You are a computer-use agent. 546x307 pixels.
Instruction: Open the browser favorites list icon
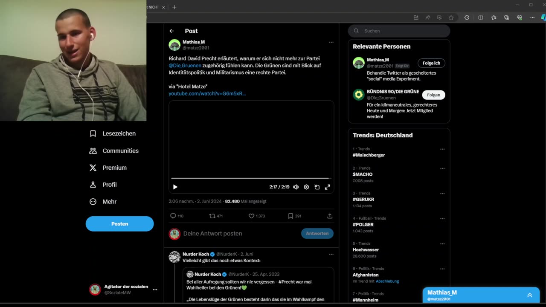pyautogui.click(x=494, y=17)
